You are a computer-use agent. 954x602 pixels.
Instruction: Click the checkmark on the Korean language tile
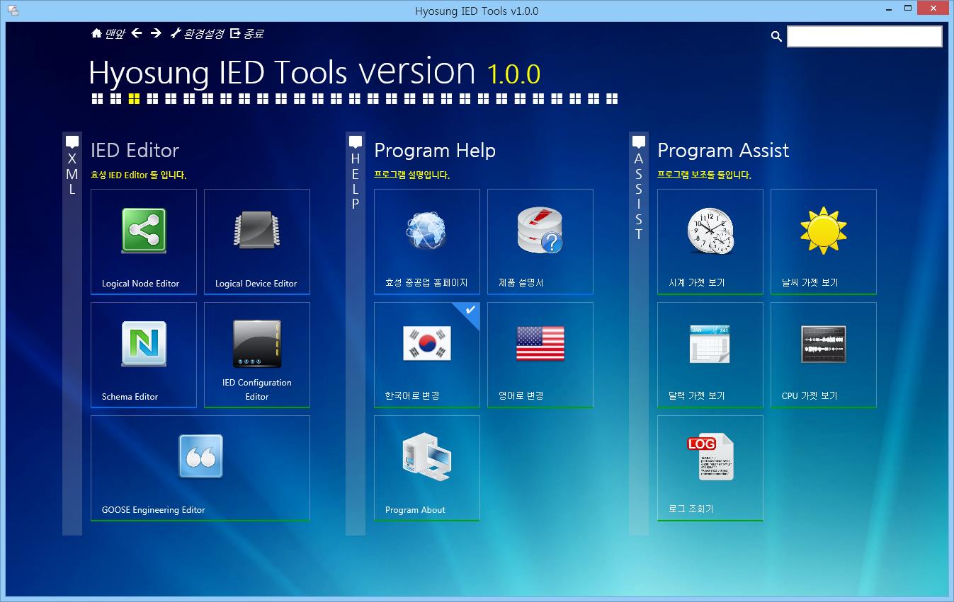coord(470,310)
